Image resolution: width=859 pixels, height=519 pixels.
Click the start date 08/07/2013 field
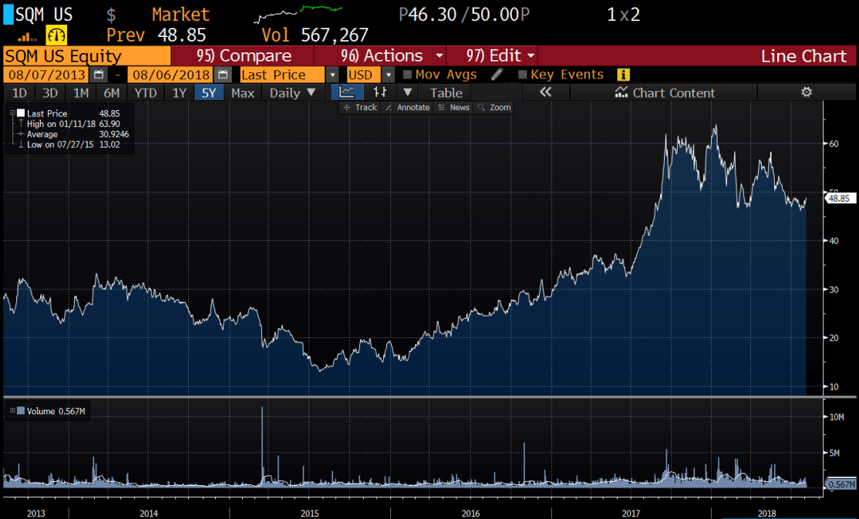point(47,75)
